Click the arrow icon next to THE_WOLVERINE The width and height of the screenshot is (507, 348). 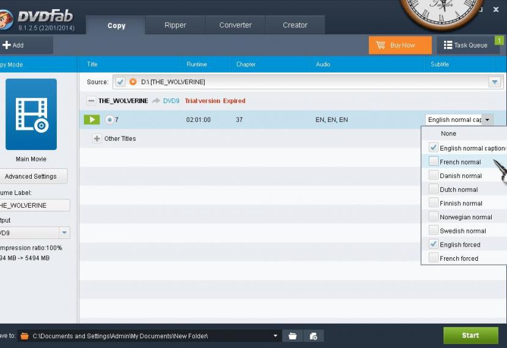(156, 101)
